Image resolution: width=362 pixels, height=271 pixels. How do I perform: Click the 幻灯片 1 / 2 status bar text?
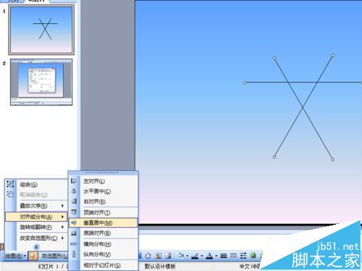(54, 267)
